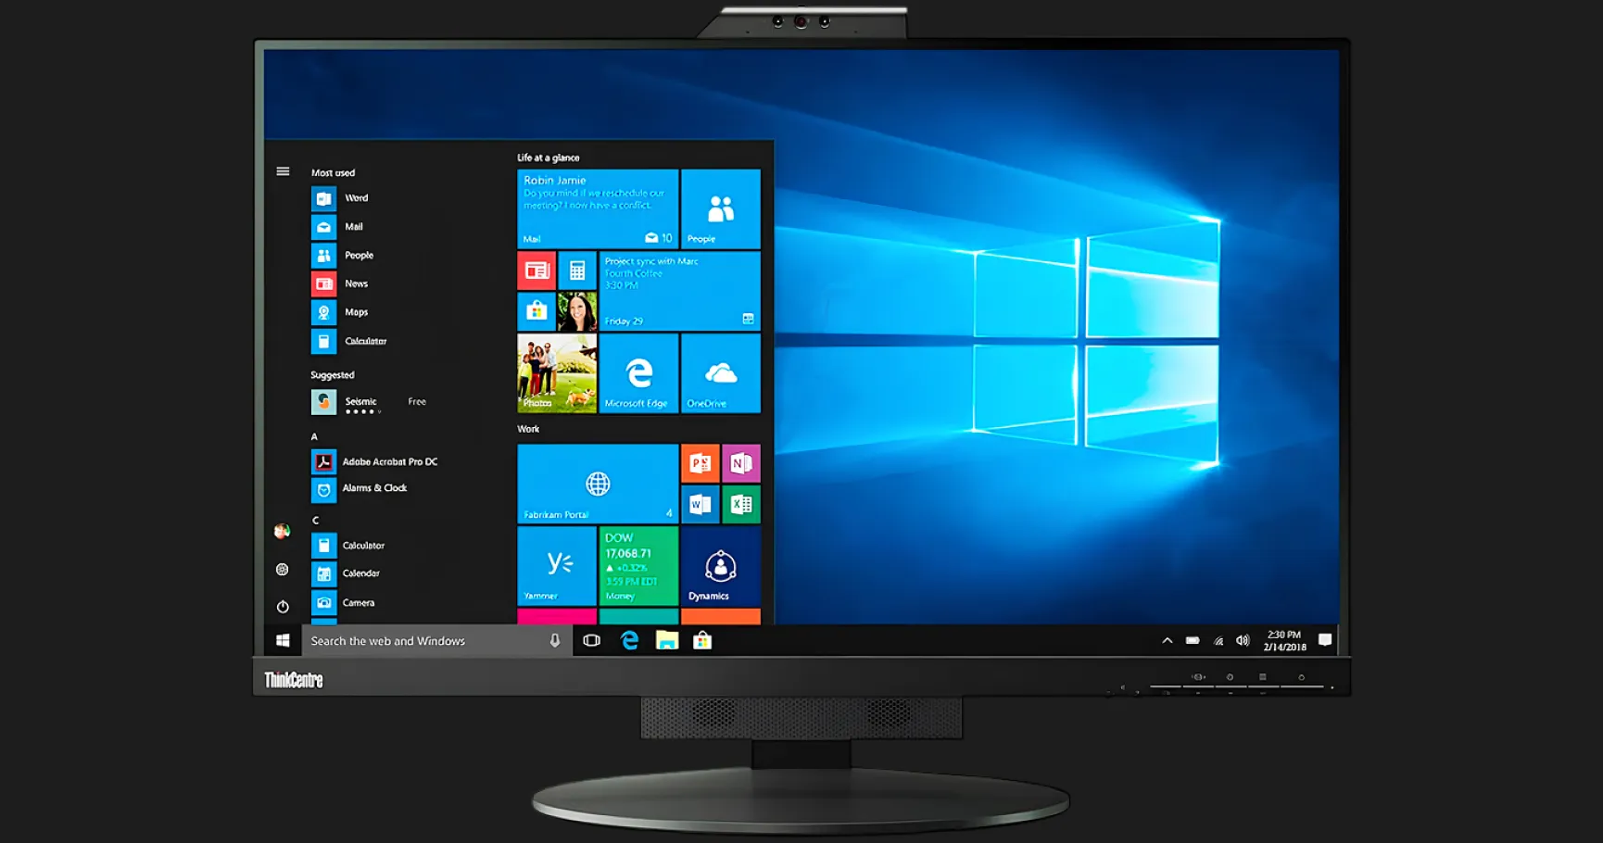Open the OneDrive tile

[721, 373]
